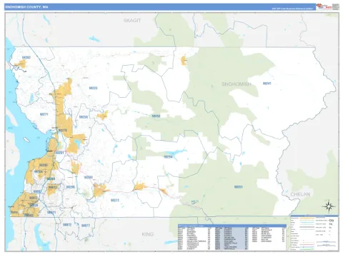Click ZIP code label 98294
Viewport: 343px width, 257px height.
click(x=168, y=157)
